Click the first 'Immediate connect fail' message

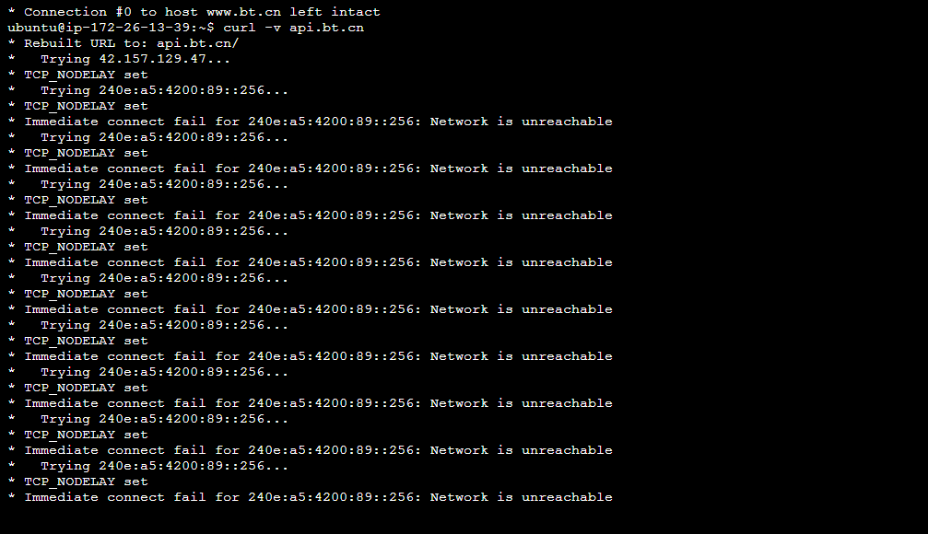coord(115,122)
